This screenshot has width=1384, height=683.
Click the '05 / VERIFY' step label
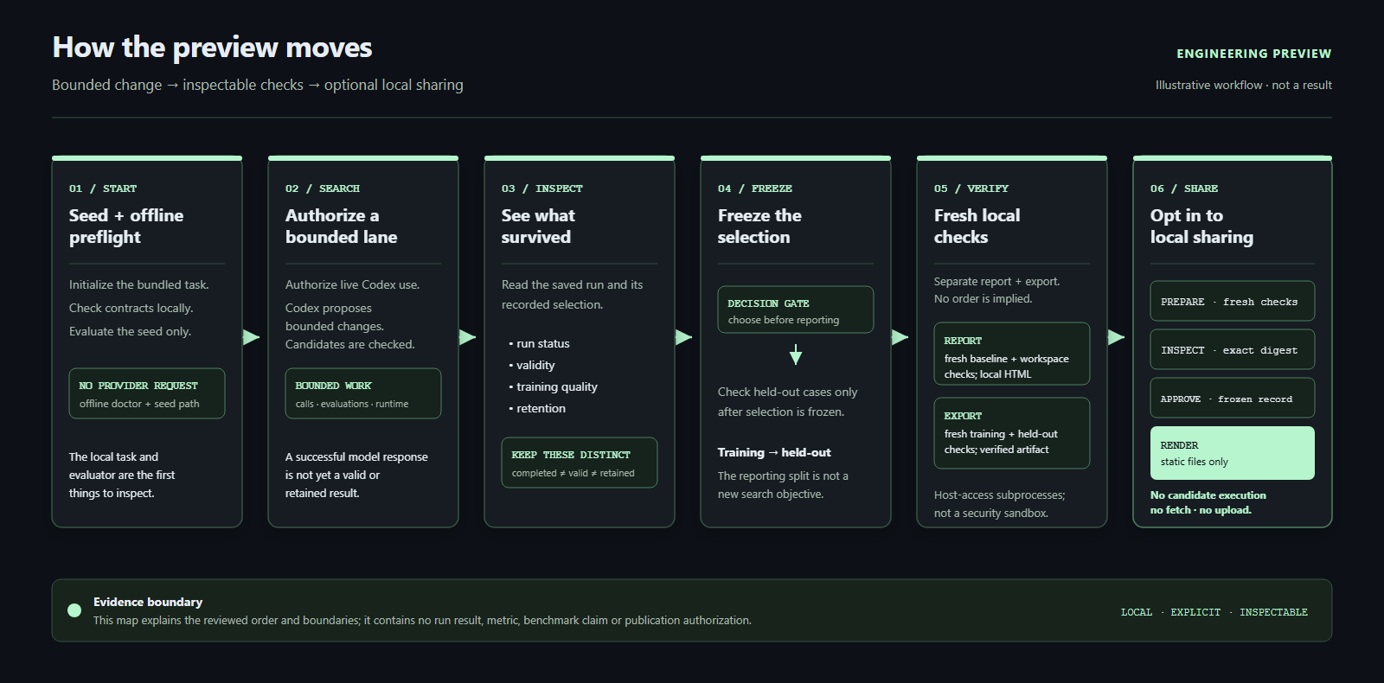click(971, 188)
